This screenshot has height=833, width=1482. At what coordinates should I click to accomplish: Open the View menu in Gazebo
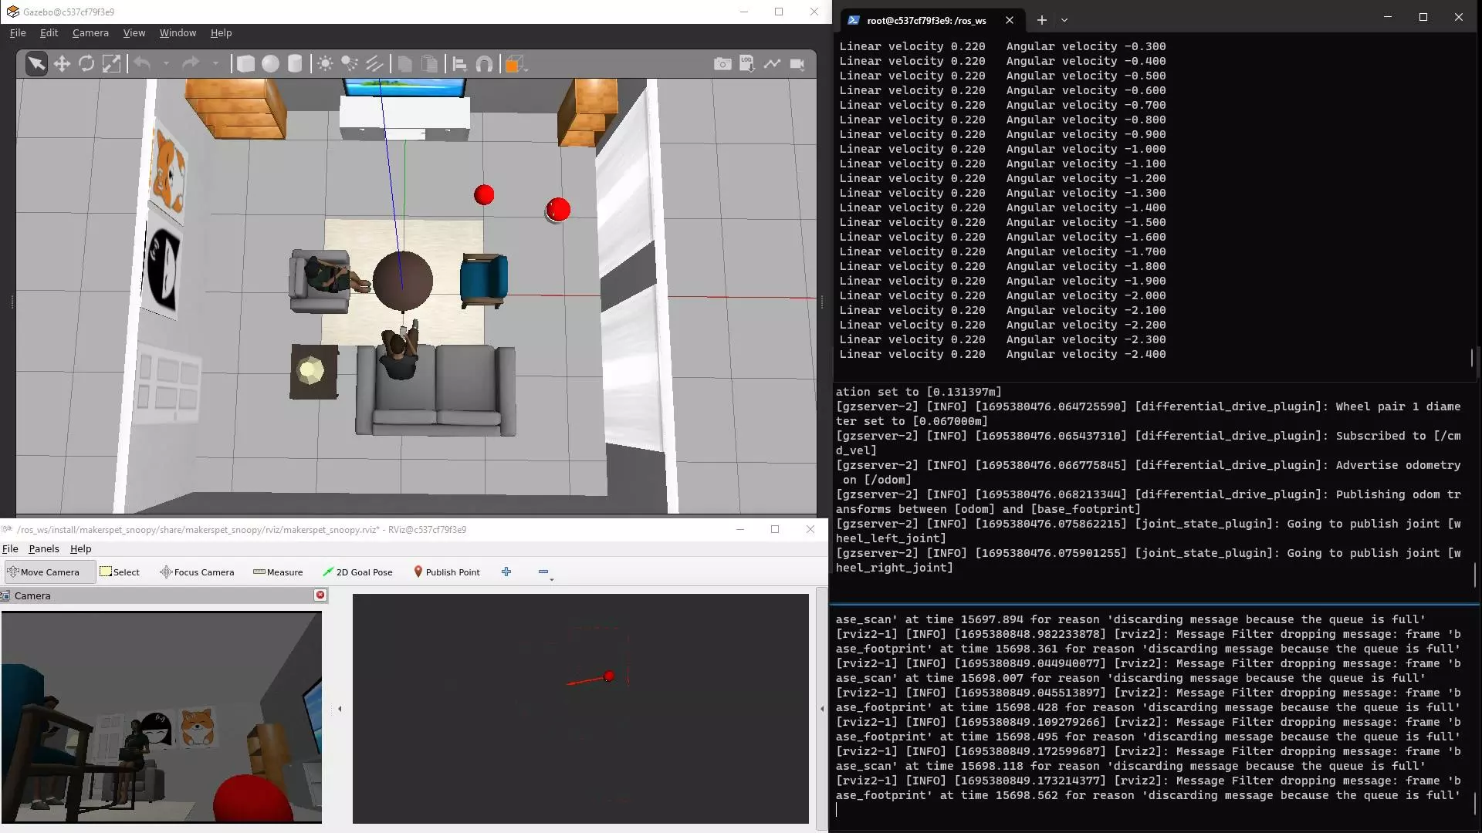(x=134, y=32)
